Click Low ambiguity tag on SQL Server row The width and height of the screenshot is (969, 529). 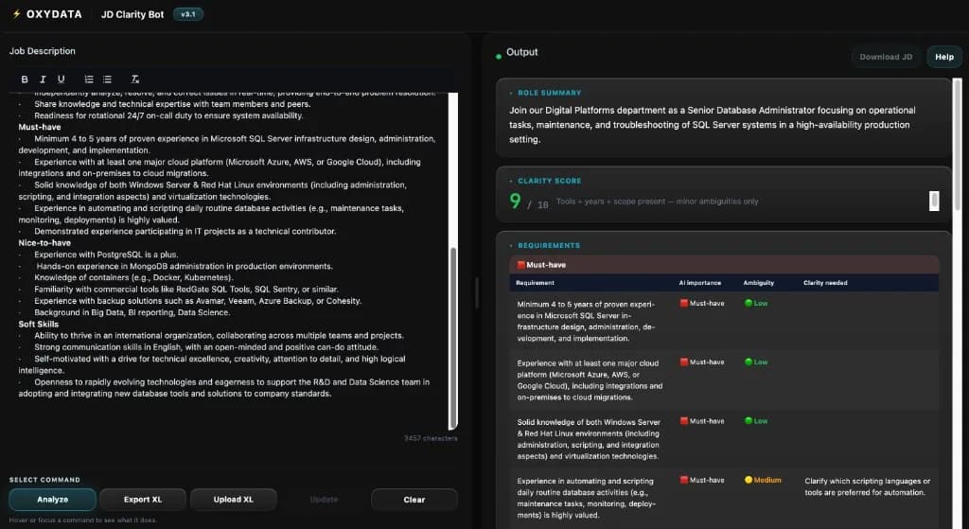756,304
